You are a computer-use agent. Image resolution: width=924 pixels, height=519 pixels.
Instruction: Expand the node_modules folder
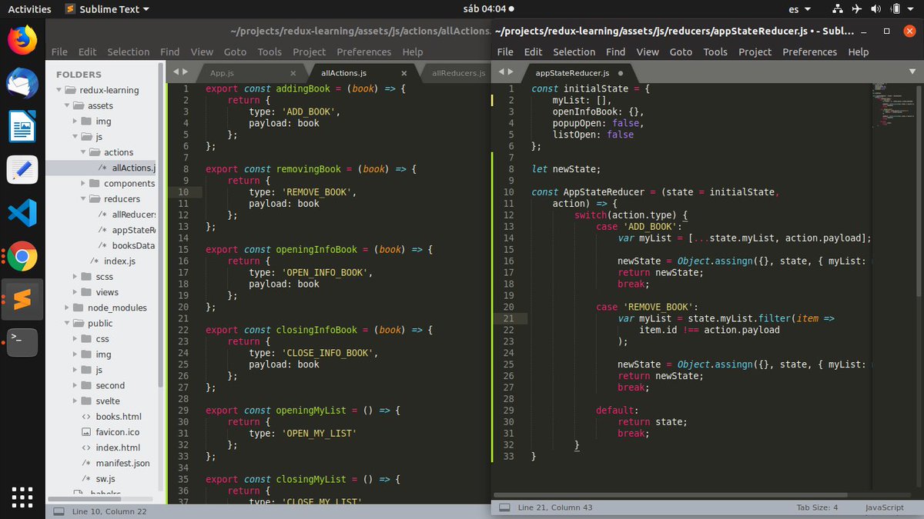[x=67, y=308]
